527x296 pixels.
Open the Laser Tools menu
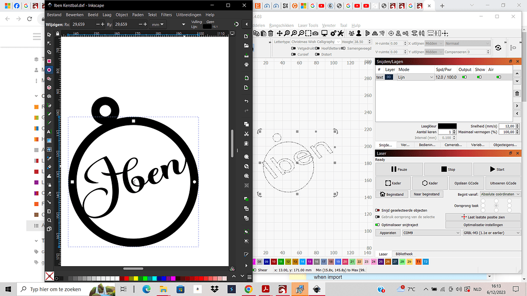[308, 25]
